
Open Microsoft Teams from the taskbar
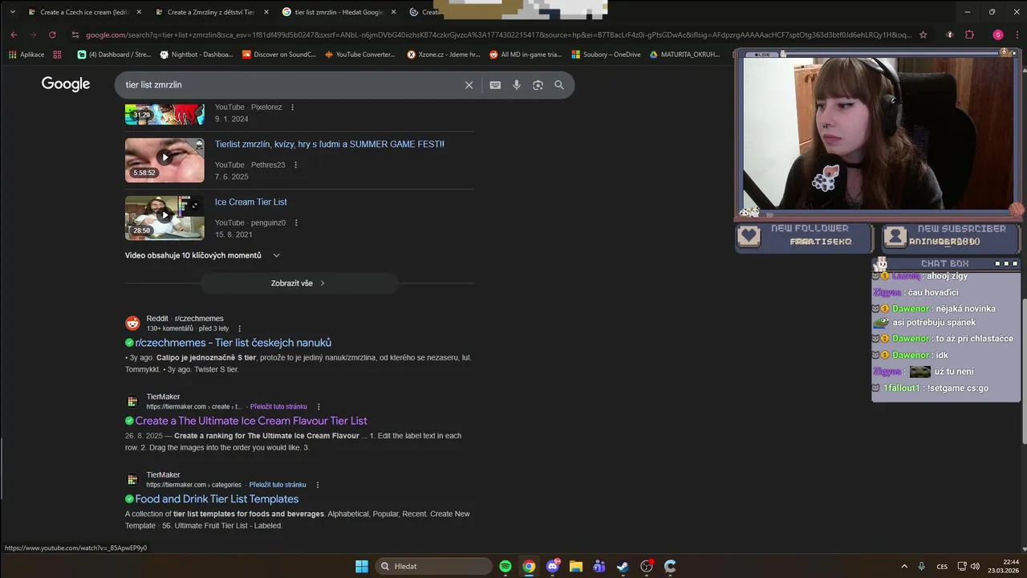click(599, 566)
